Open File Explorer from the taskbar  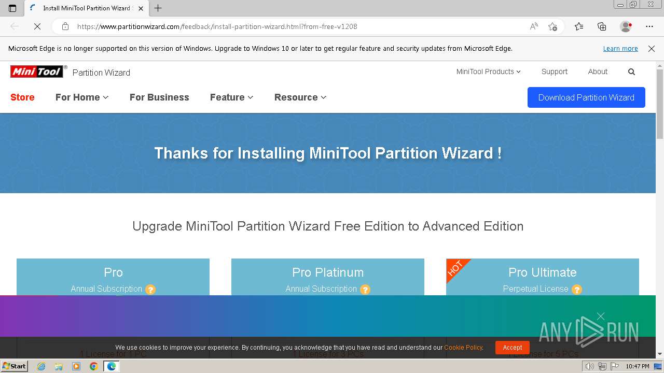(x=59, y=366)
